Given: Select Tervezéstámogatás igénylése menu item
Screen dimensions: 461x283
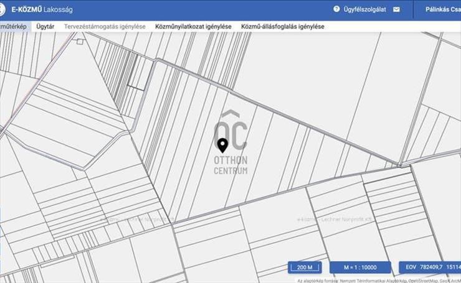Looking at the screenshot, I should coord(105,27).
